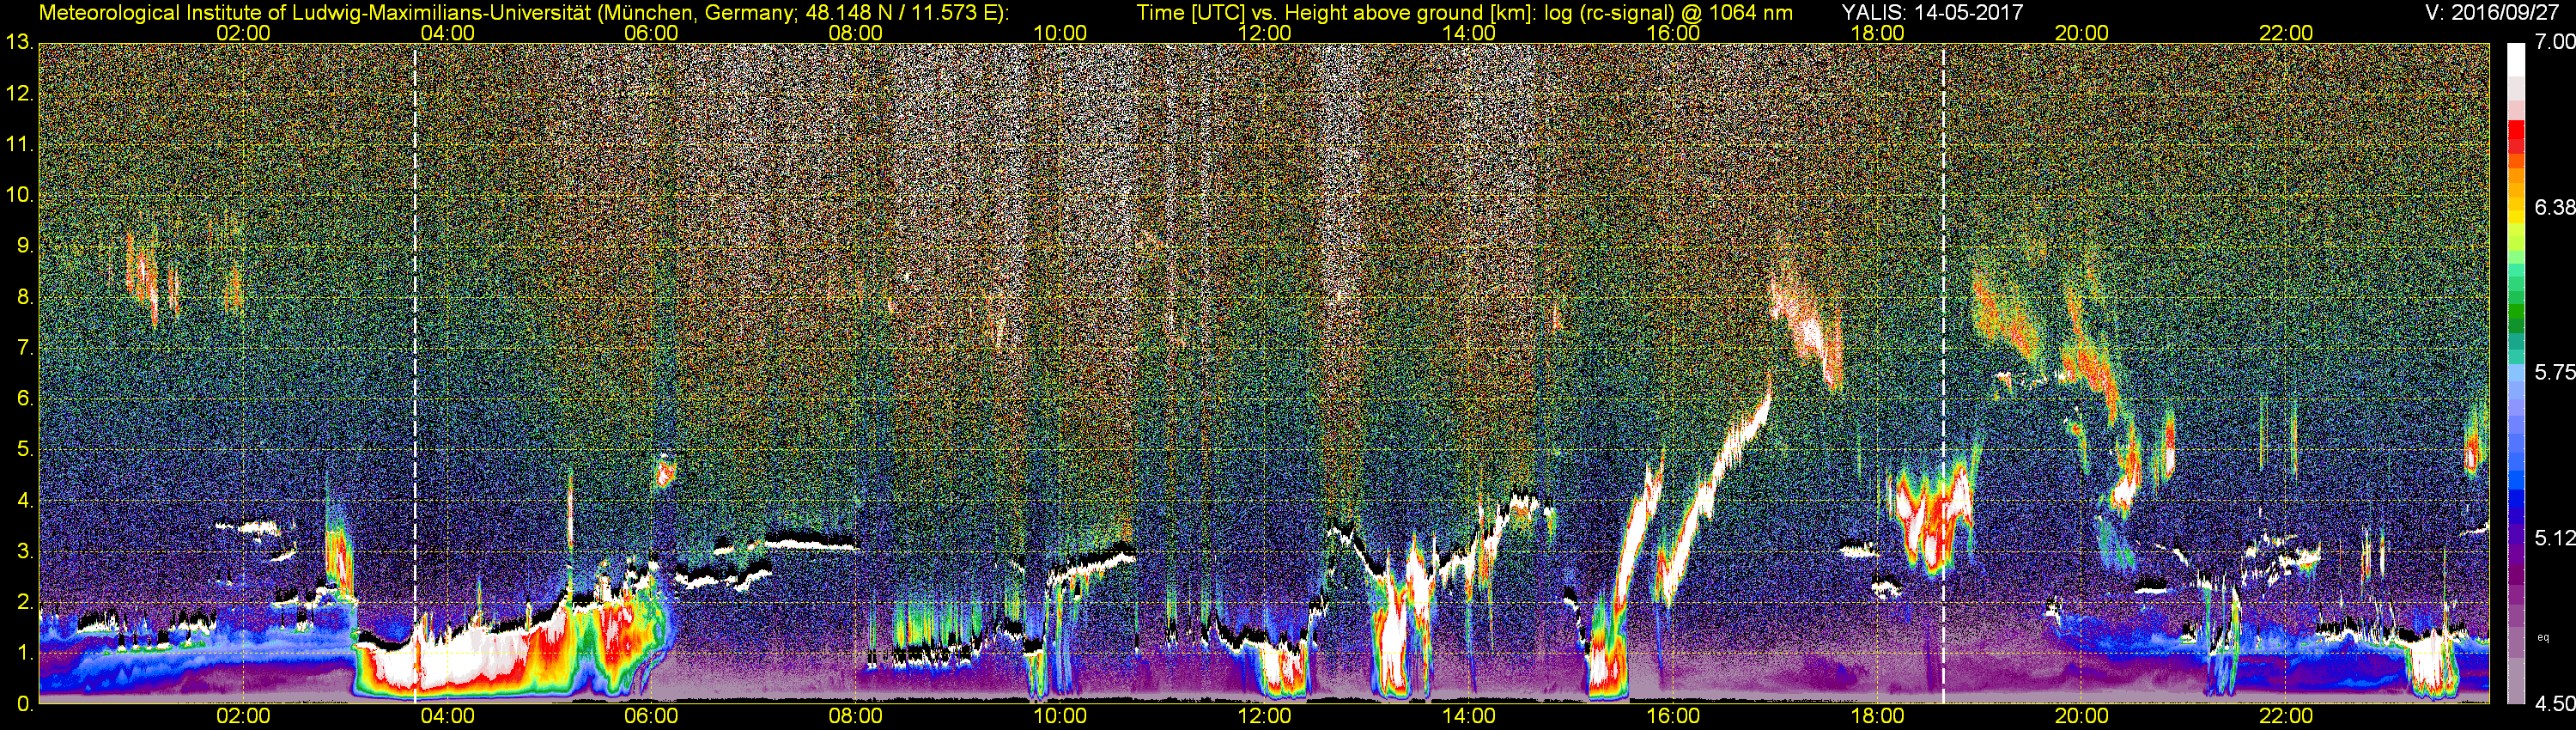Click the 14:00 label on the lower time axis
This screenshot has height=730, width=2576.
[1469, 716]
